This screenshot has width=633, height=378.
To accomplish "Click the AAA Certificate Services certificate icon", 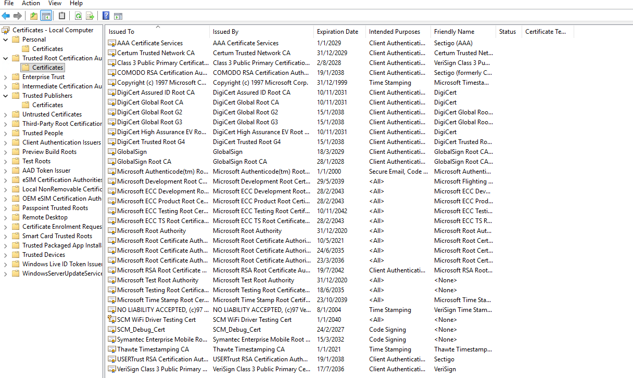I will [x=112, y=43].
